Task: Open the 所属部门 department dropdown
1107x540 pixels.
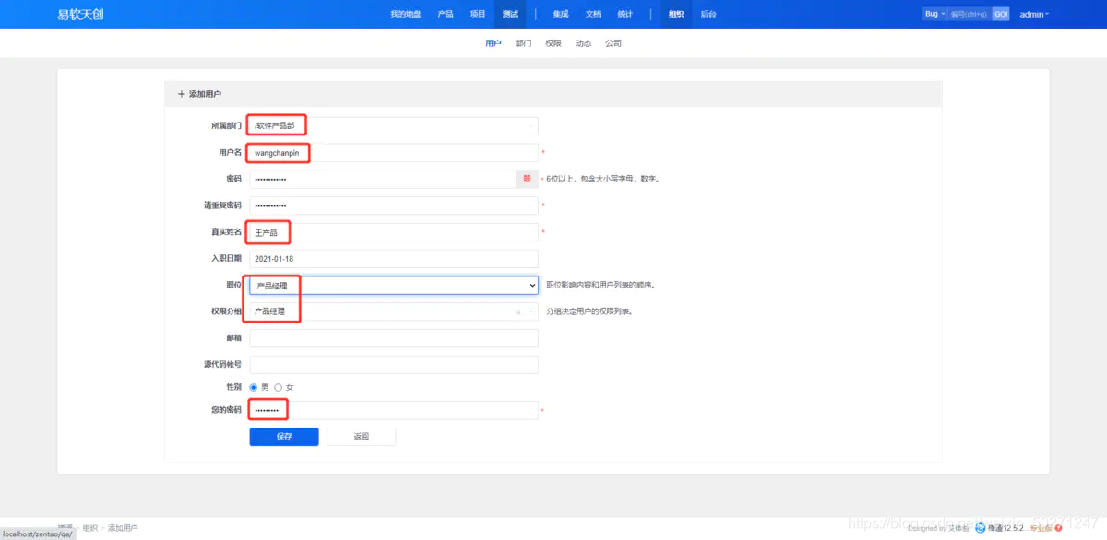Action: [x=394, y=125]
